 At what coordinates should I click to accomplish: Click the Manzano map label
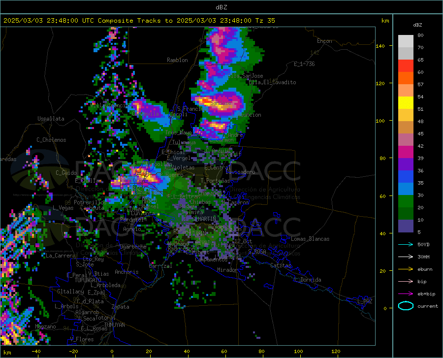45,326
